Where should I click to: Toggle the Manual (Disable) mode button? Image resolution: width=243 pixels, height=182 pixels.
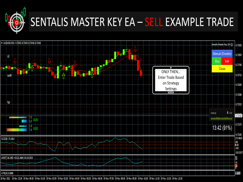[x=222, y=54]
